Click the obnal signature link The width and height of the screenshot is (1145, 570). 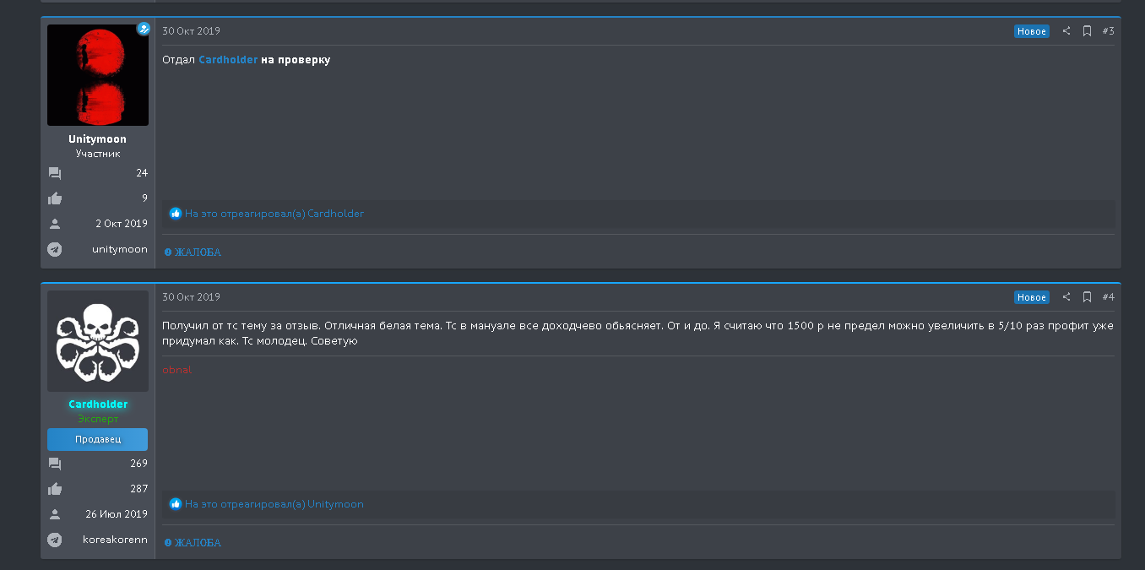(x=177, y=370)
